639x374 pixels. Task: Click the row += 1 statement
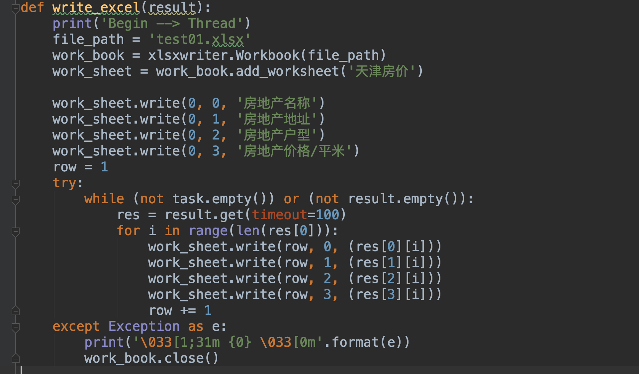click(180, 311)
